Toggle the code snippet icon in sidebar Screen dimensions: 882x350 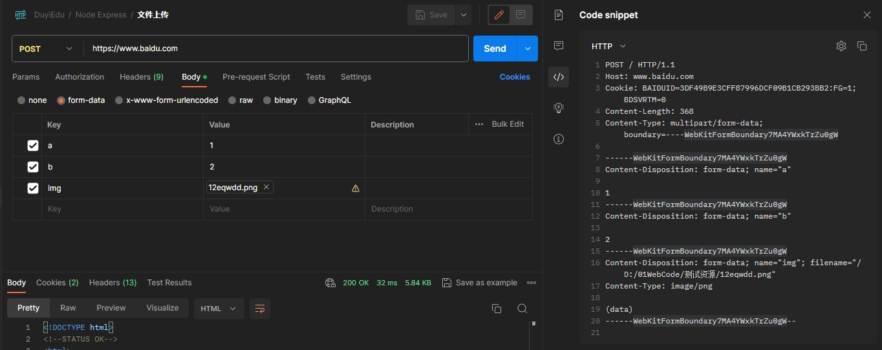coord(559,77)
